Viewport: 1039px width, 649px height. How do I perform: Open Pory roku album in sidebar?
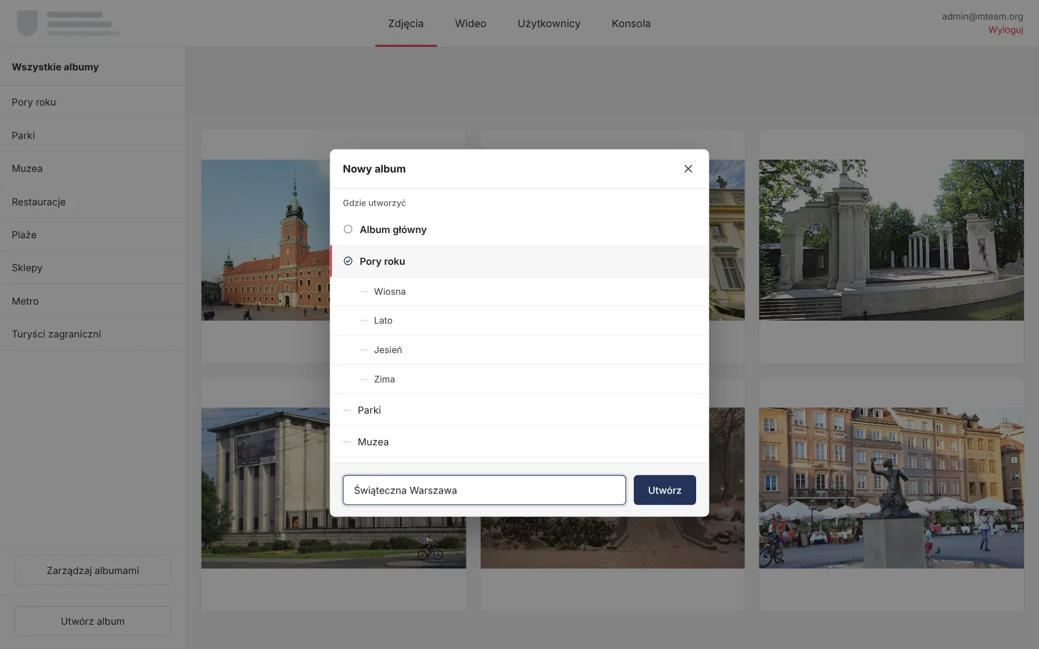coord(92,102)
